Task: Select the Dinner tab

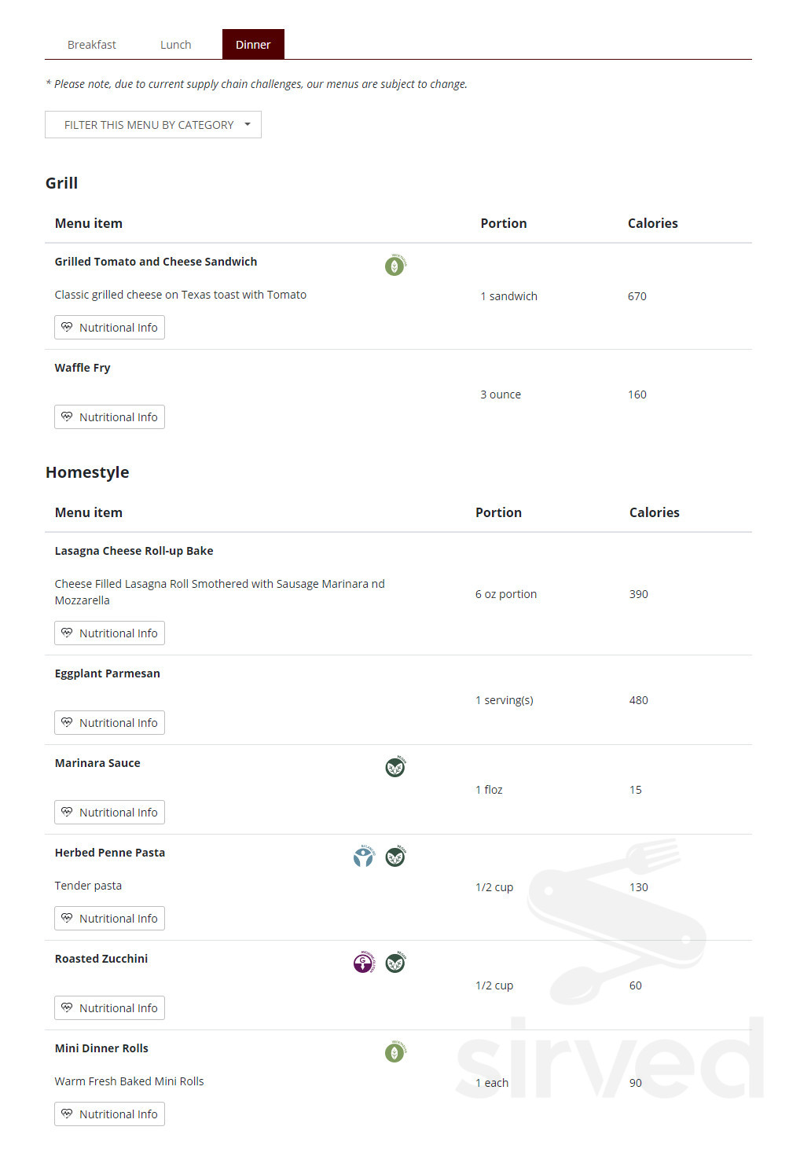Action: pos(253,45)
